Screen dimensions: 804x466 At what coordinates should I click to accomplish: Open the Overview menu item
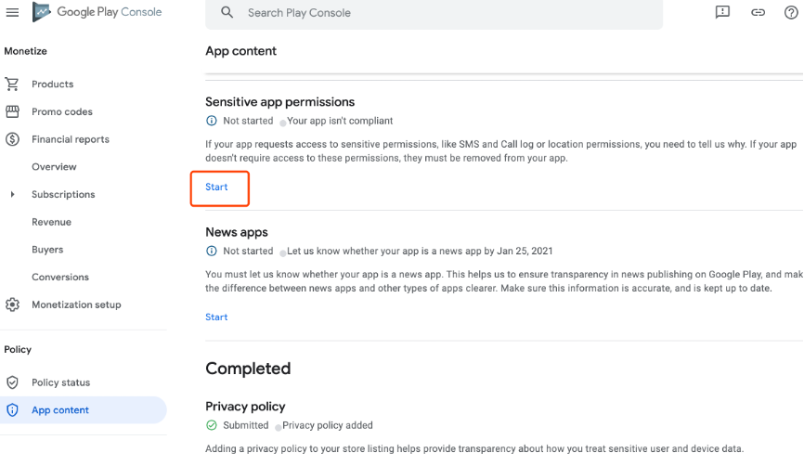(x=54, y=166)
